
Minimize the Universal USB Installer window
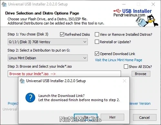(124, 4)
